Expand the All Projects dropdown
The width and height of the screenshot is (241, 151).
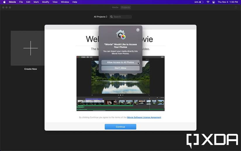pyautogui.click(x=100, y=17)
